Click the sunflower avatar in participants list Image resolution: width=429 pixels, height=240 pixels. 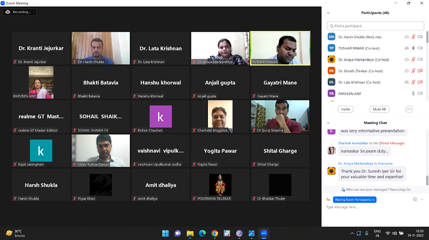pos(331,59)
